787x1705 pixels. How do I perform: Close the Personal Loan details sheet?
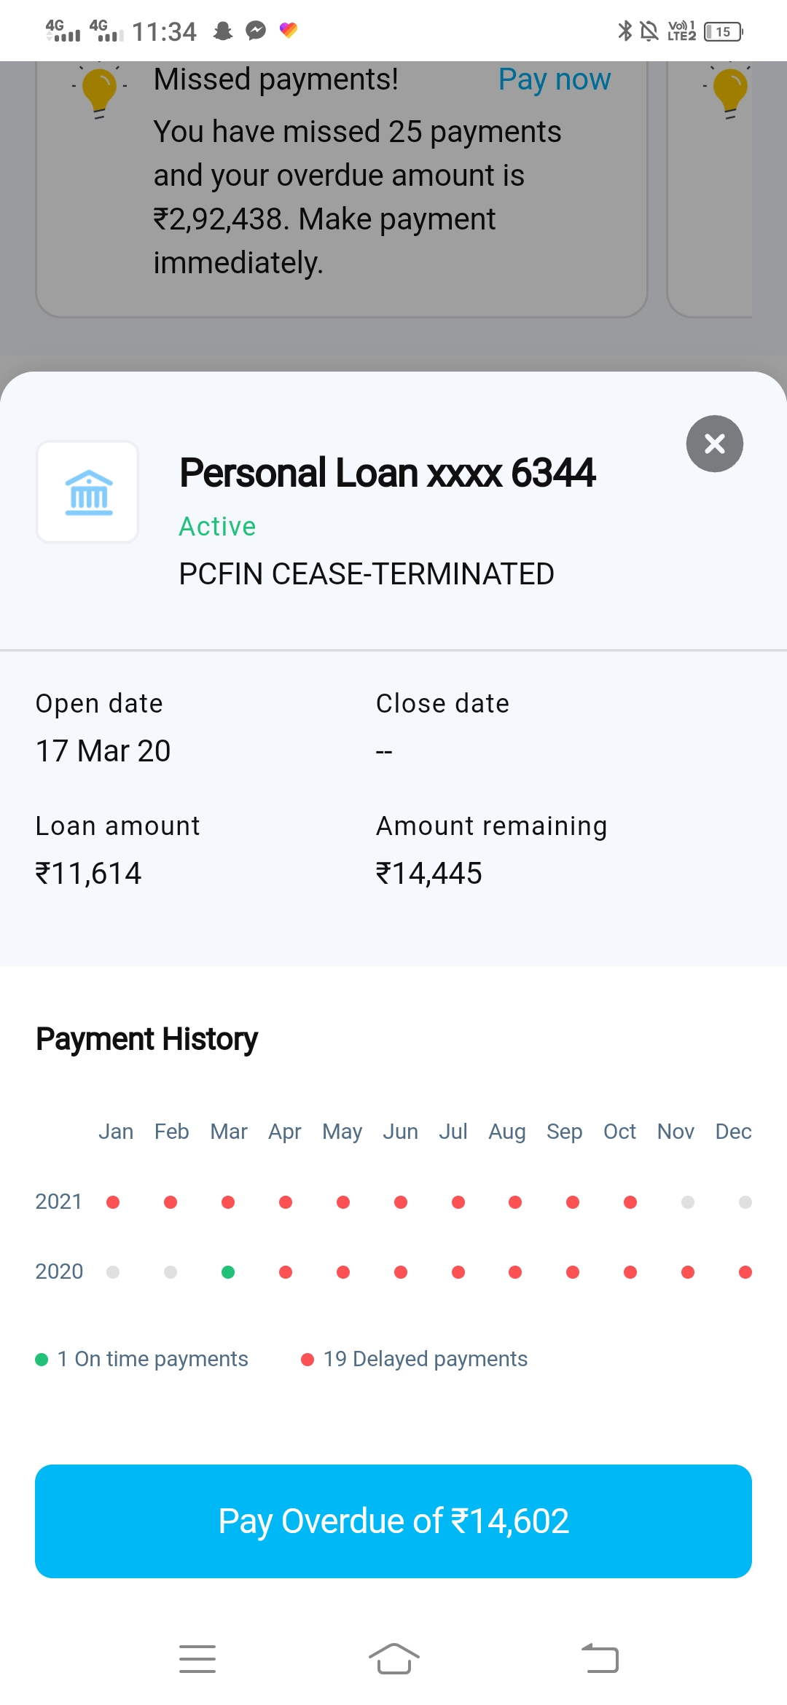click(x=714, y=444)
